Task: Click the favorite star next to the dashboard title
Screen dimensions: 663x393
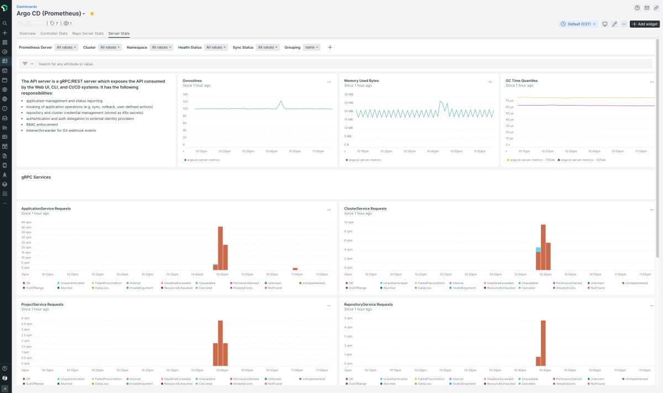Action: point(92,13)
